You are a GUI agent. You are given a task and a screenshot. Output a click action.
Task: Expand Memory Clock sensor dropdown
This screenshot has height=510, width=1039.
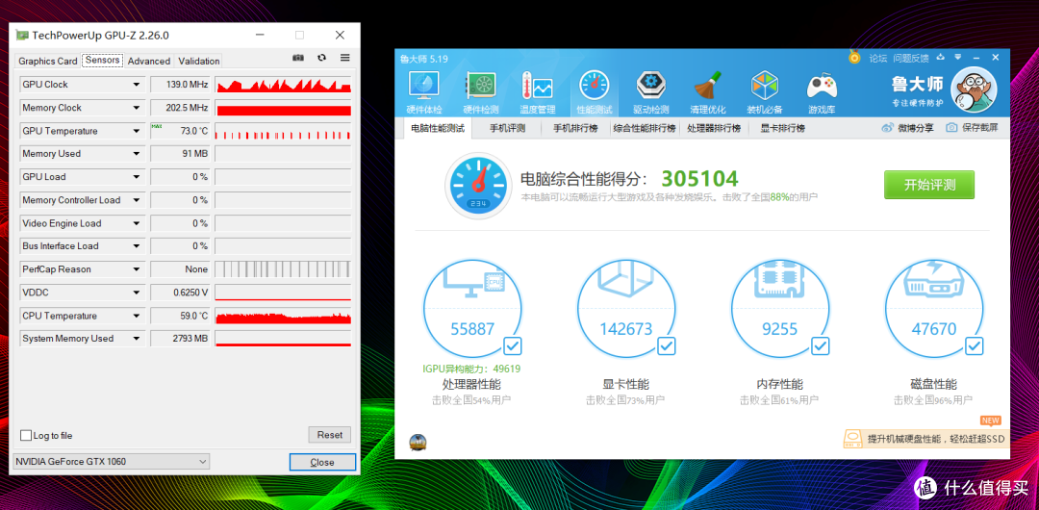click(137, 108)
